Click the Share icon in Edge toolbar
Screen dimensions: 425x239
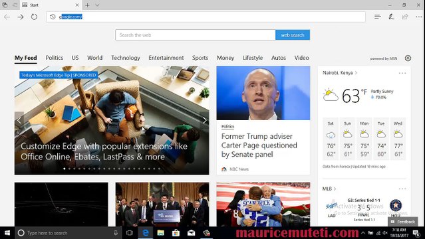tap(405, 17)
